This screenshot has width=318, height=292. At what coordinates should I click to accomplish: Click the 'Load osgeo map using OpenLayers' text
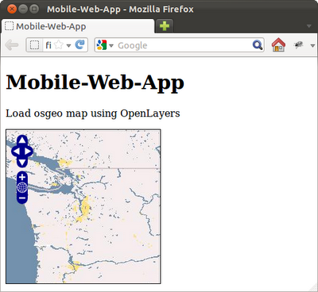pyautogui.click(x=93, y=113)
